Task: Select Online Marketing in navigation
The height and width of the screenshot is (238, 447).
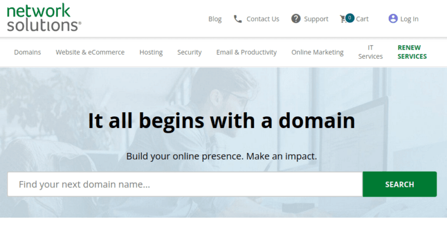Action: pyautogui.click(x=317, y=52)
